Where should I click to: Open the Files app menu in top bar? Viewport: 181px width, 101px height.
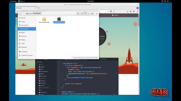[x=21, y=1]
